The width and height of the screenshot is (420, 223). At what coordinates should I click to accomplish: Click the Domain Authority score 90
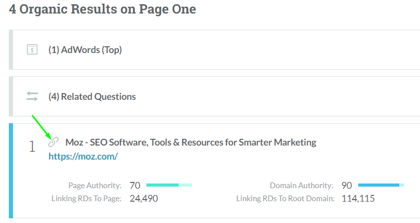347,186
